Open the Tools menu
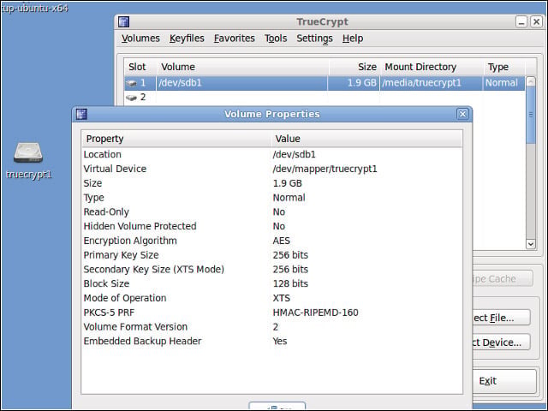 tap(276, 38)
